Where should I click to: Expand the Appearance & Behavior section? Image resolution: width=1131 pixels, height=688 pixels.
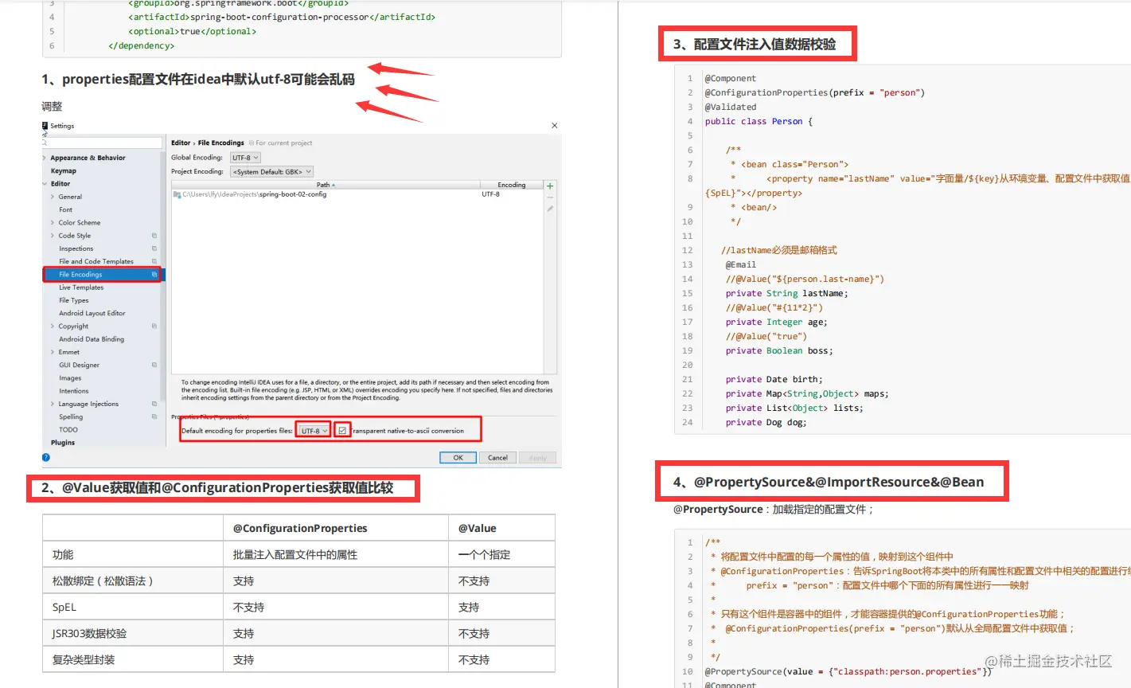[45, 158]
